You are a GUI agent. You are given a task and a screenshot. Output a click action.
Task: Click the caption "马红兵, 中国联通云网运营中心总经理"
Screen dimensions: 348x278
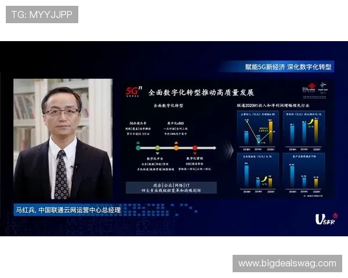tap(68, 210)
